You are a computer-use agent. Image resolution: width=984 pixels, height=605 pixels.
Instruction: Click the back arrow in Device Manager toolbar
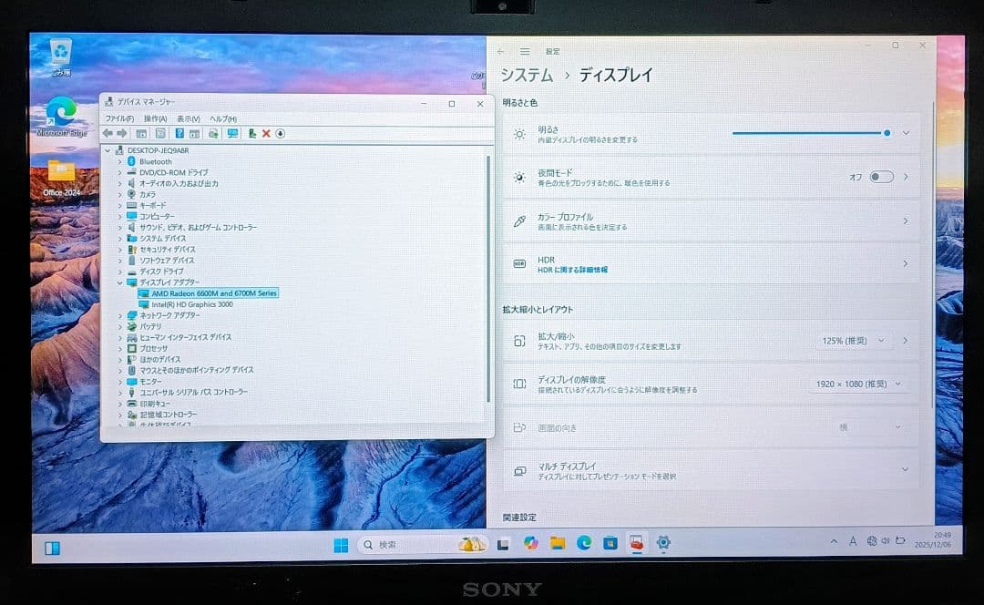pyautogui.click(x=107, y=134)
